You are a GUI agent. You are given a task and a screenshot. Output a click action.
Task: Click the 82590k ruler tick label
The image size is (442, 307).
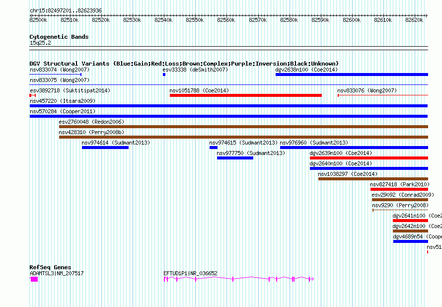pyautogui.click(x=320, y=20)
